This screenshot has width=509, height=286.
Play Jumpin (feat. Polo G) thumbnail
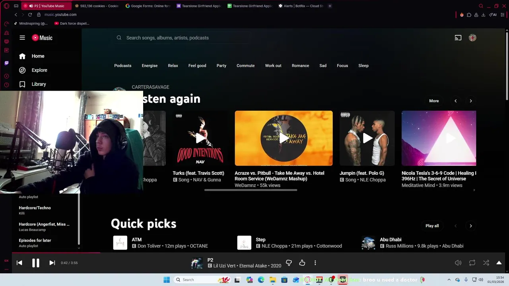[x=367, y=138]
